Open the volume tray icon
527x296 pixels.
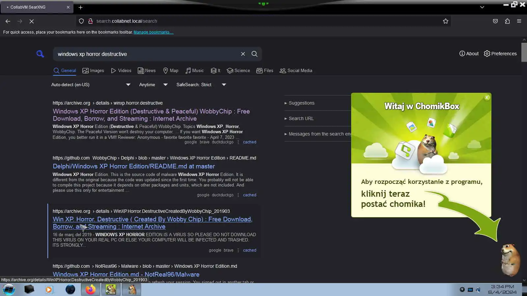pyautogui.click(x=478, y=290)
